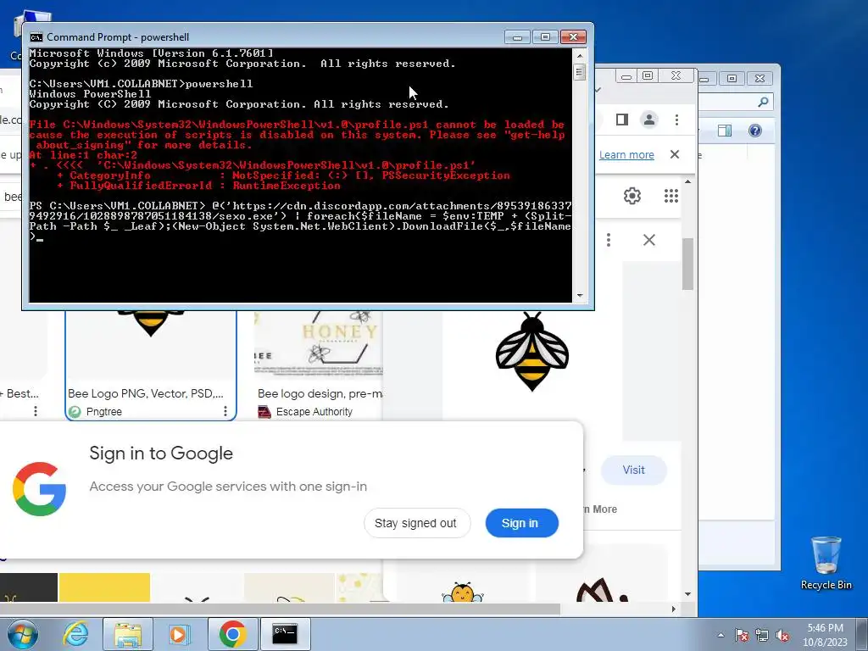
Task: Open network tray icon
Action: click(x=762, y=635)
